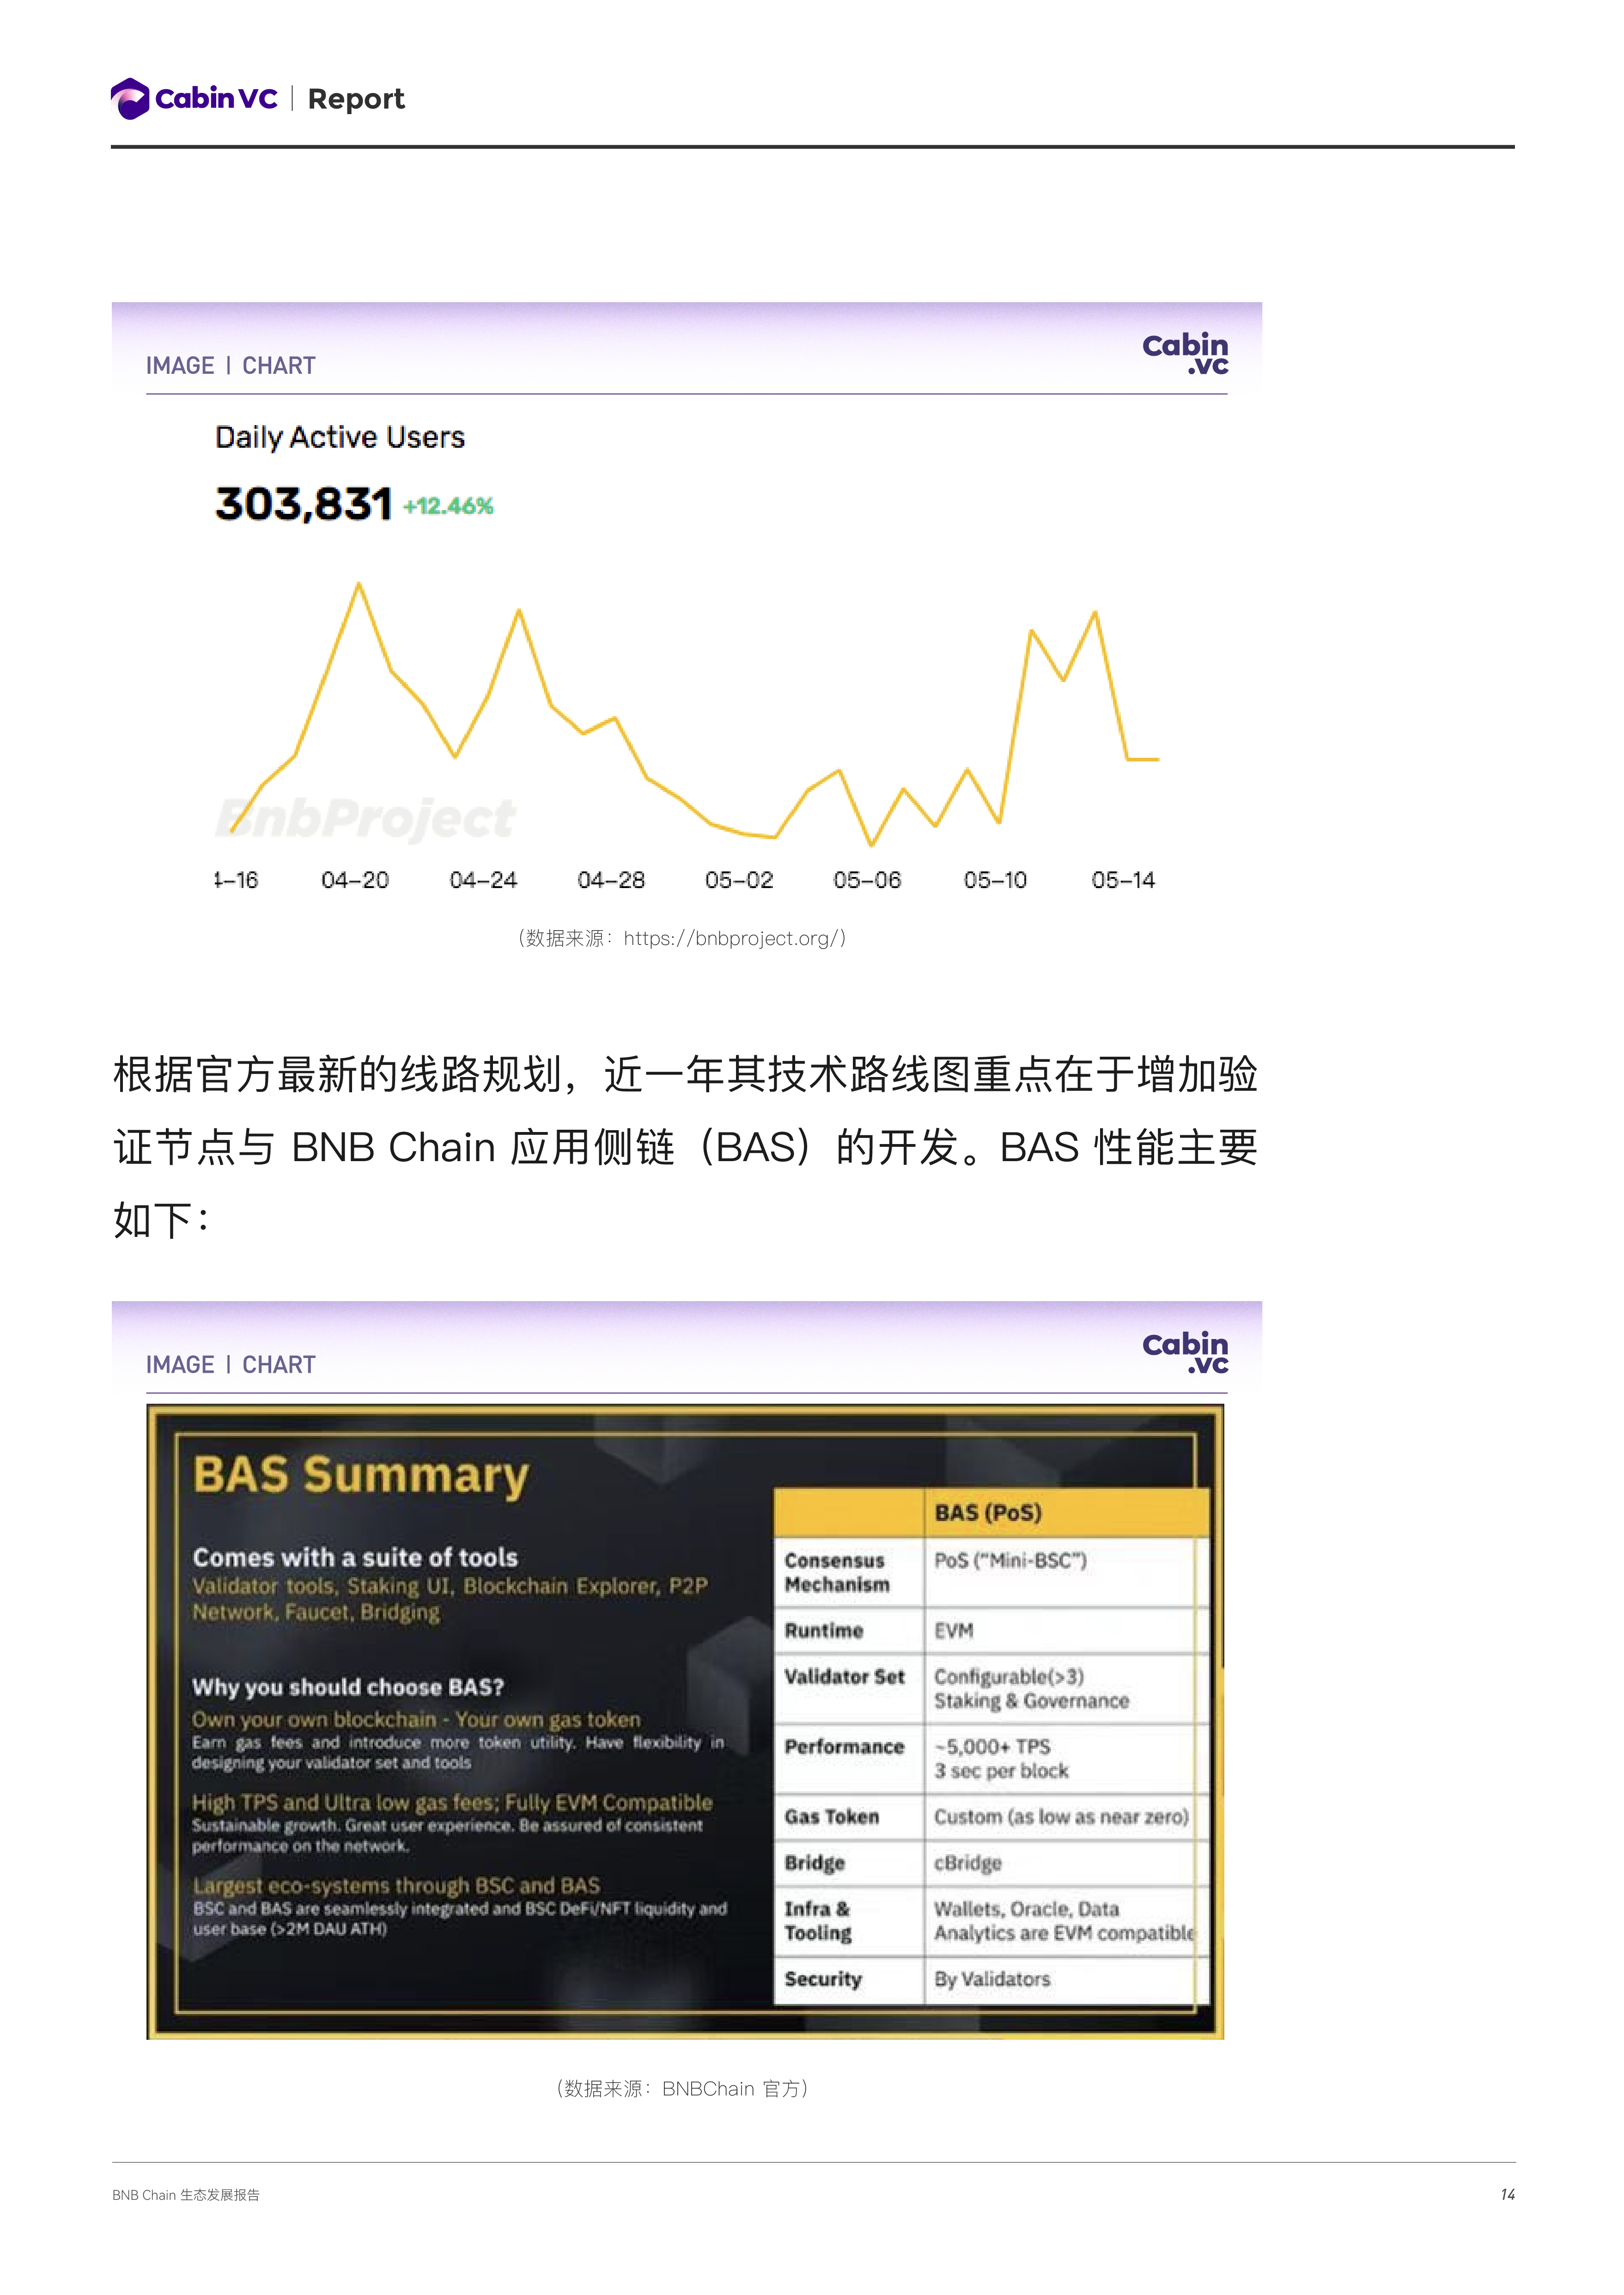Click the CabinVC logo in header
Screen dimensions: 1624x2295
click(x=194, y=98)
